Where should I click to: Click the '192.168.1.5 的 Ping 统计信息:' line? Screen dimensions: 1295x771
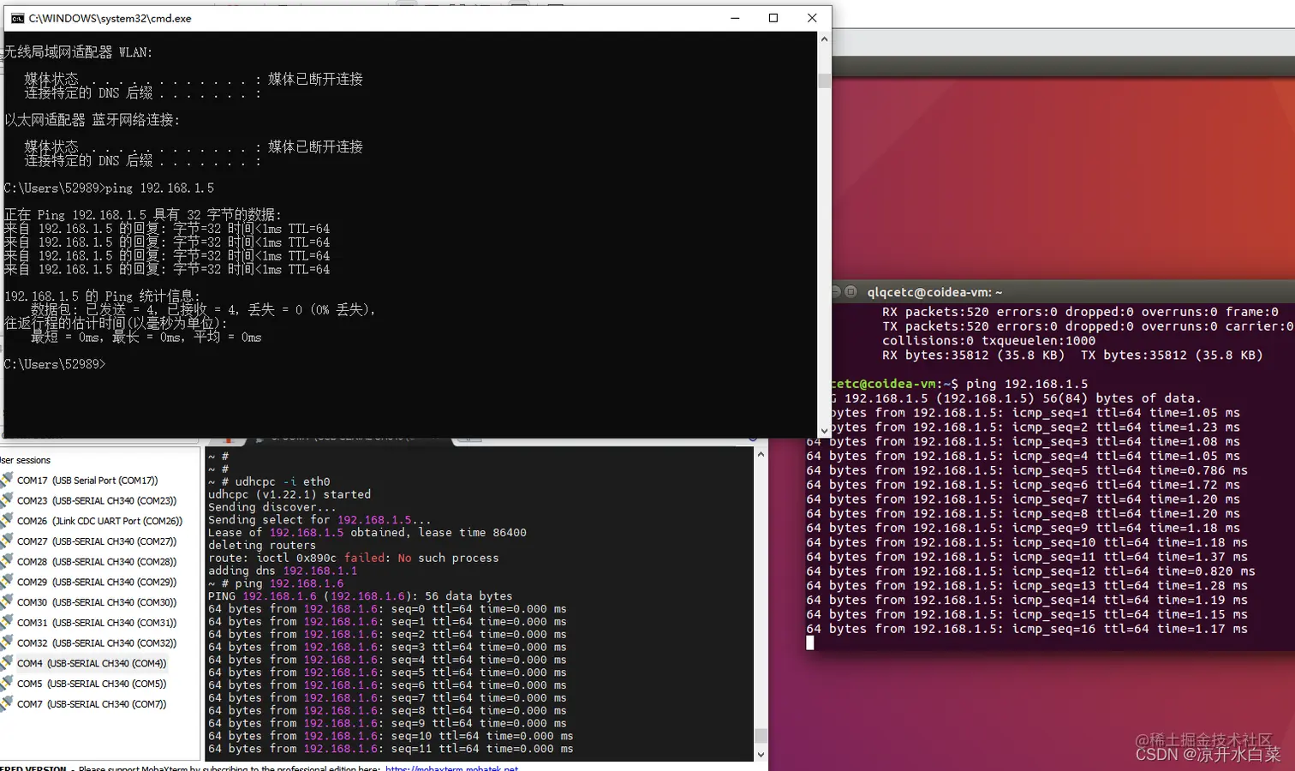pyautogui.click(x=102, y=296)
